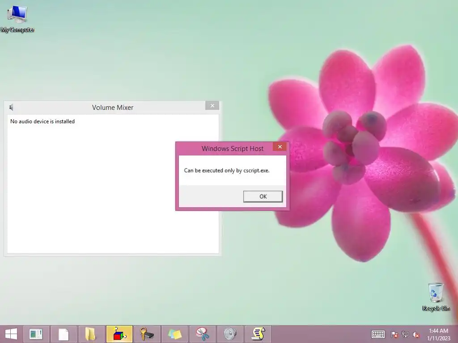Close the Windows Script Host dialog
Viewport: 458px width, 343px height.
pos(280,146)
